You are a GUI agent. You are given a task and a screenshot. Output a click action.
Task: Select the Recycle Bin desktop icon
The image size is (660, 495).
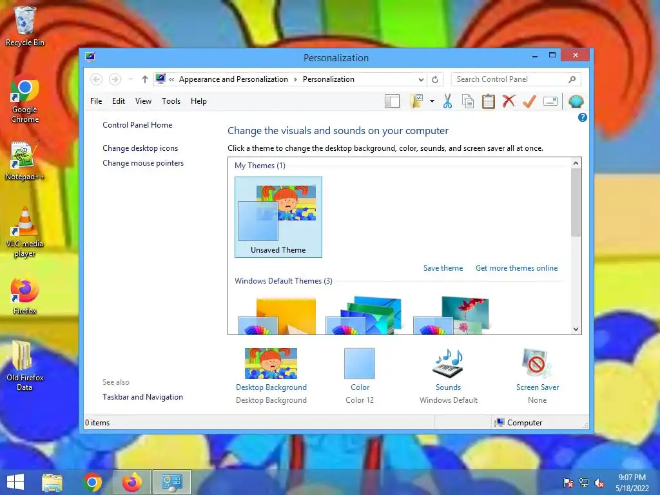25,26
